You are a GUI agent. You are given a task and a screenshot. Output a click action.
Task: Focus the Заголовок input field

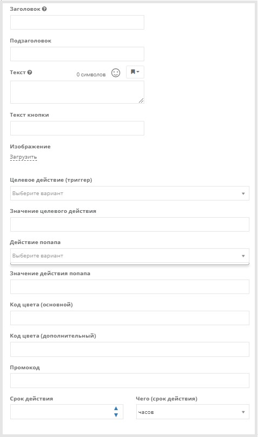click(x=77, y=22)
